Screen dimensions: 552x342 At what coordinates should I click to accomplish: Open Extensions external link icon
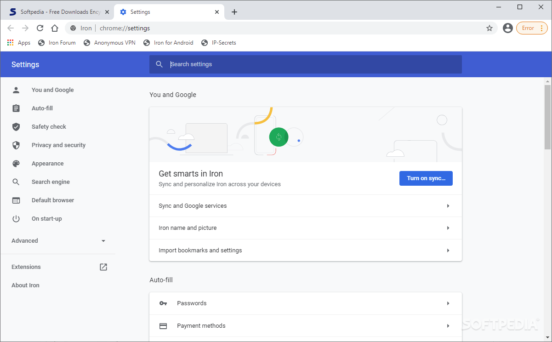tap(103, 267)
